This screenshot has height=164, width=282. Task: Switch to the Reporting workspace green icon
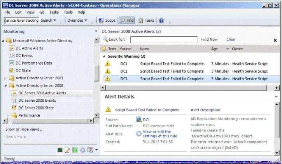(75, 150)
